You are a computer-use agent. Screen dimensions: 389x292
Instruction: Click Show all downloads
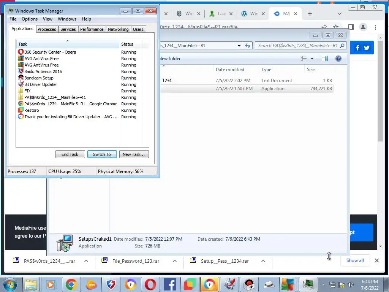tap(355, 260)
